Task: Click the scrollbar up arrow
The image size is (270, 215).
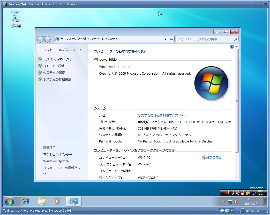Action: click(x=237, y=46)
